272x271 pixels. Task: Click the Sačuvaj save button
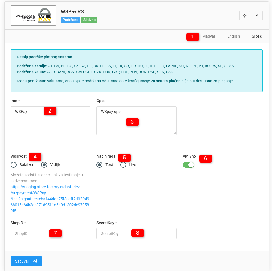26,261
